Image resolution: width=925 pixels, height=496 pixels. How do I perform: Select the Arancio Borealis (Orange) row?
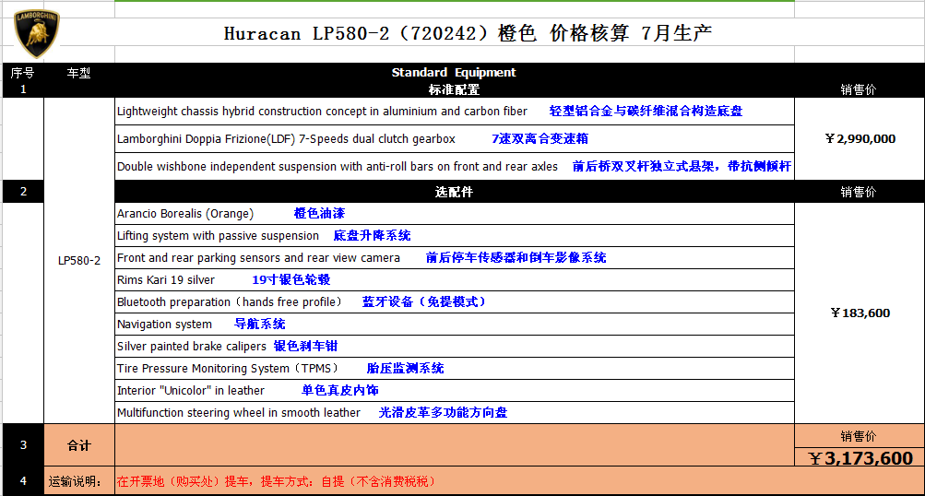[x=455, y=214]
